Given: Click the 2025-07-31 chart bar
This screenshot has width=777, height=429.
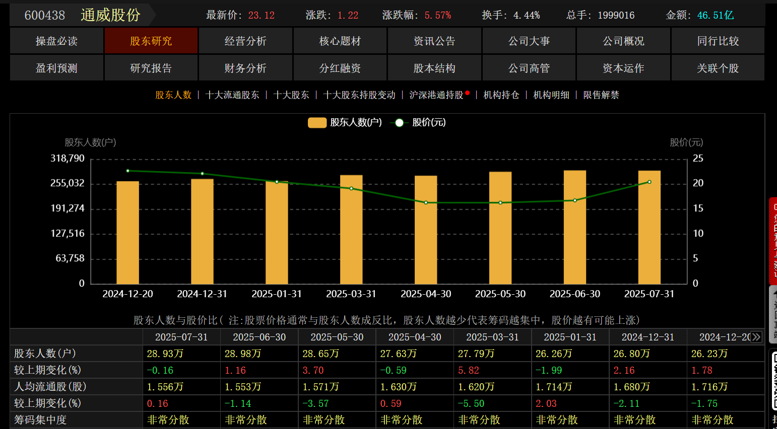Looking at the screenshot, I should click(x=649, y=227).
